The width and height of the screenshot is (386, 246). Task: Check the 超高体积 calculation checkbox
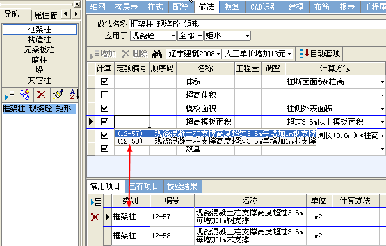point(104,95)
